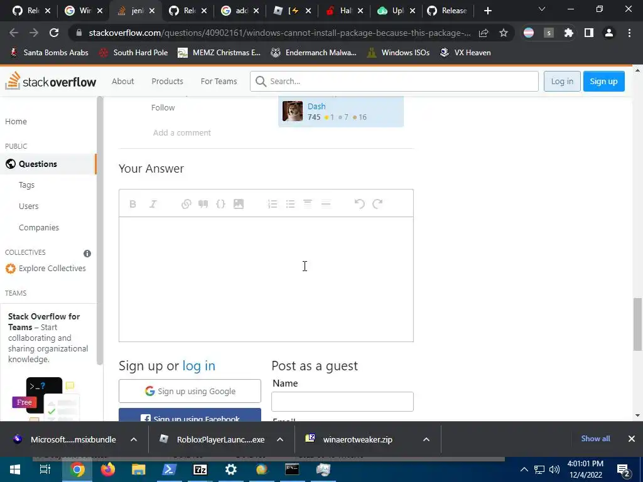This screenshot has width=643, height=482.
Task: Insert an image in the answer
Action: click(238, 204)
